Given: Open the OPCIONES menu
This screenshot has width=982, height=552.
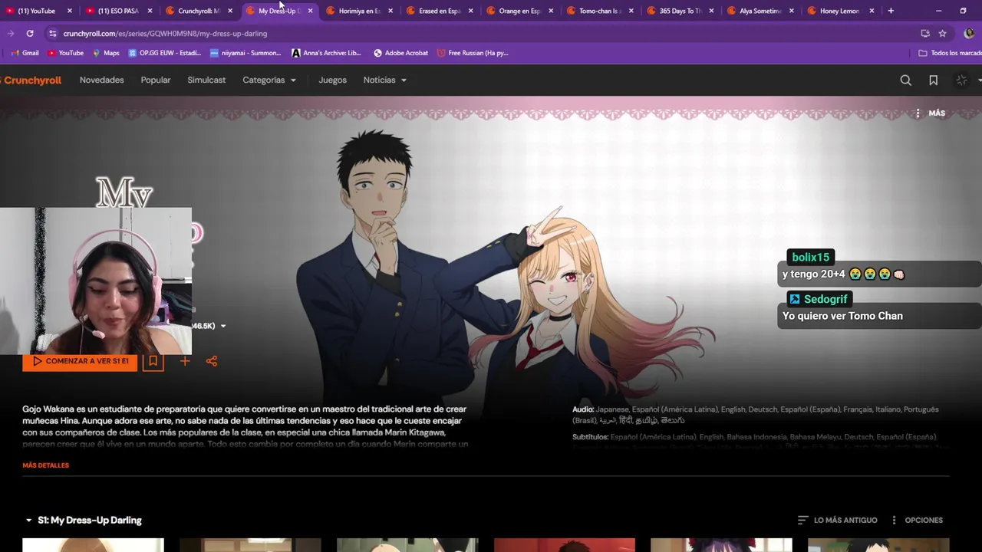Looking at the screenshot, I should (x=916, y=520).
